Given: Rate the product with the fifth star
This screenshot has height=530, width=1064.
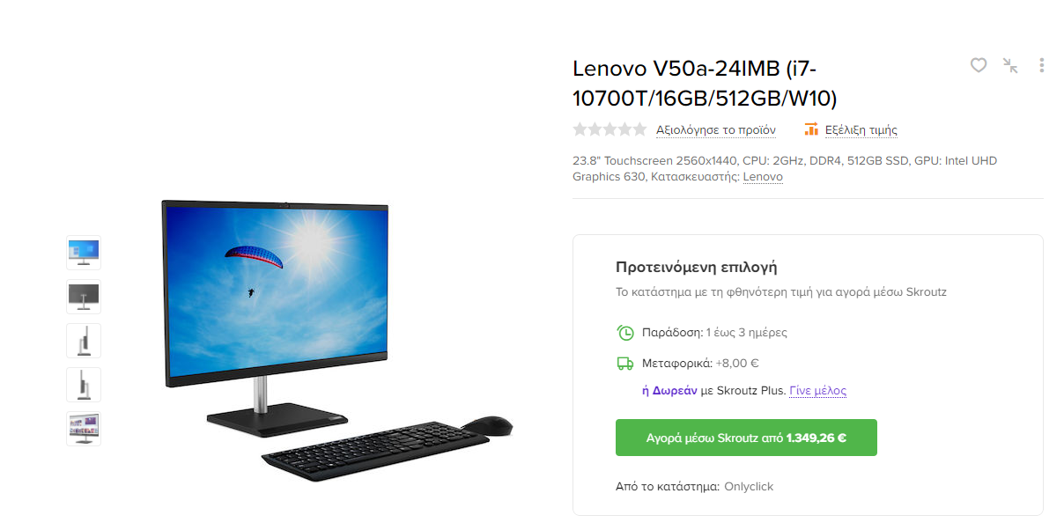Looking at the screenshot, I should click(x=639, y=129).
